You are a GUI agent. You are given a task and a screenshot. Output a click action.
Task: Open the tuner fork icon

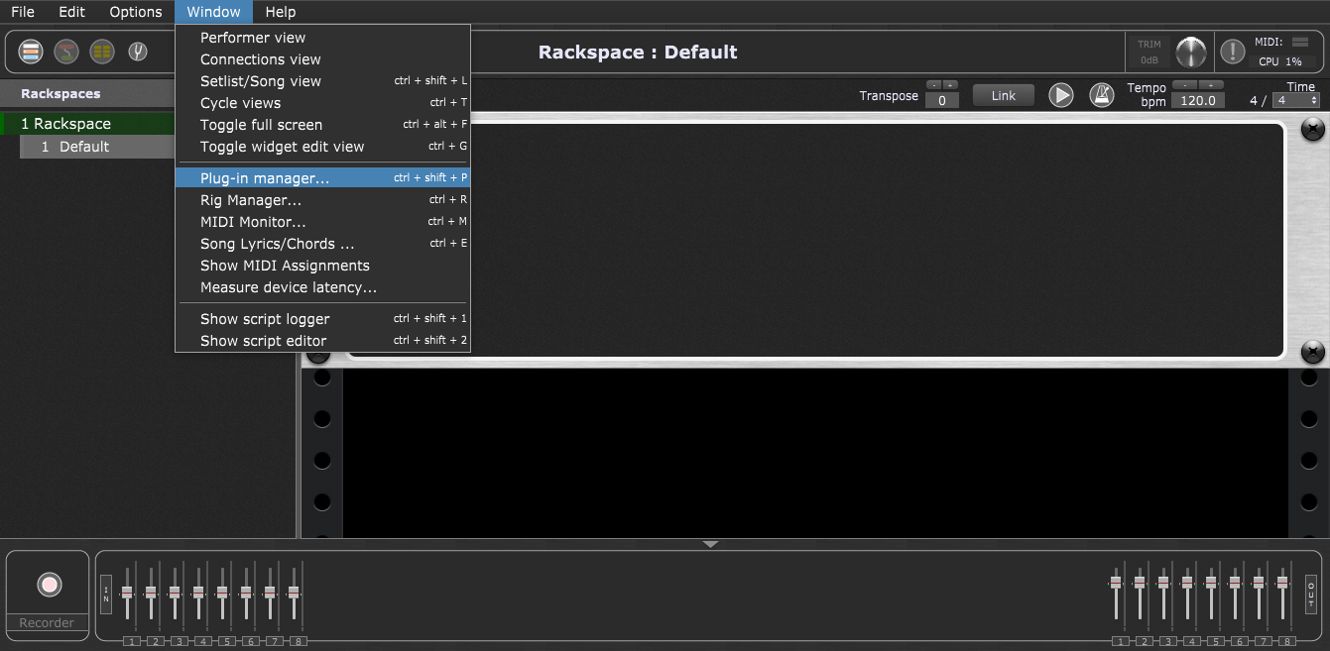coord(138,51)
